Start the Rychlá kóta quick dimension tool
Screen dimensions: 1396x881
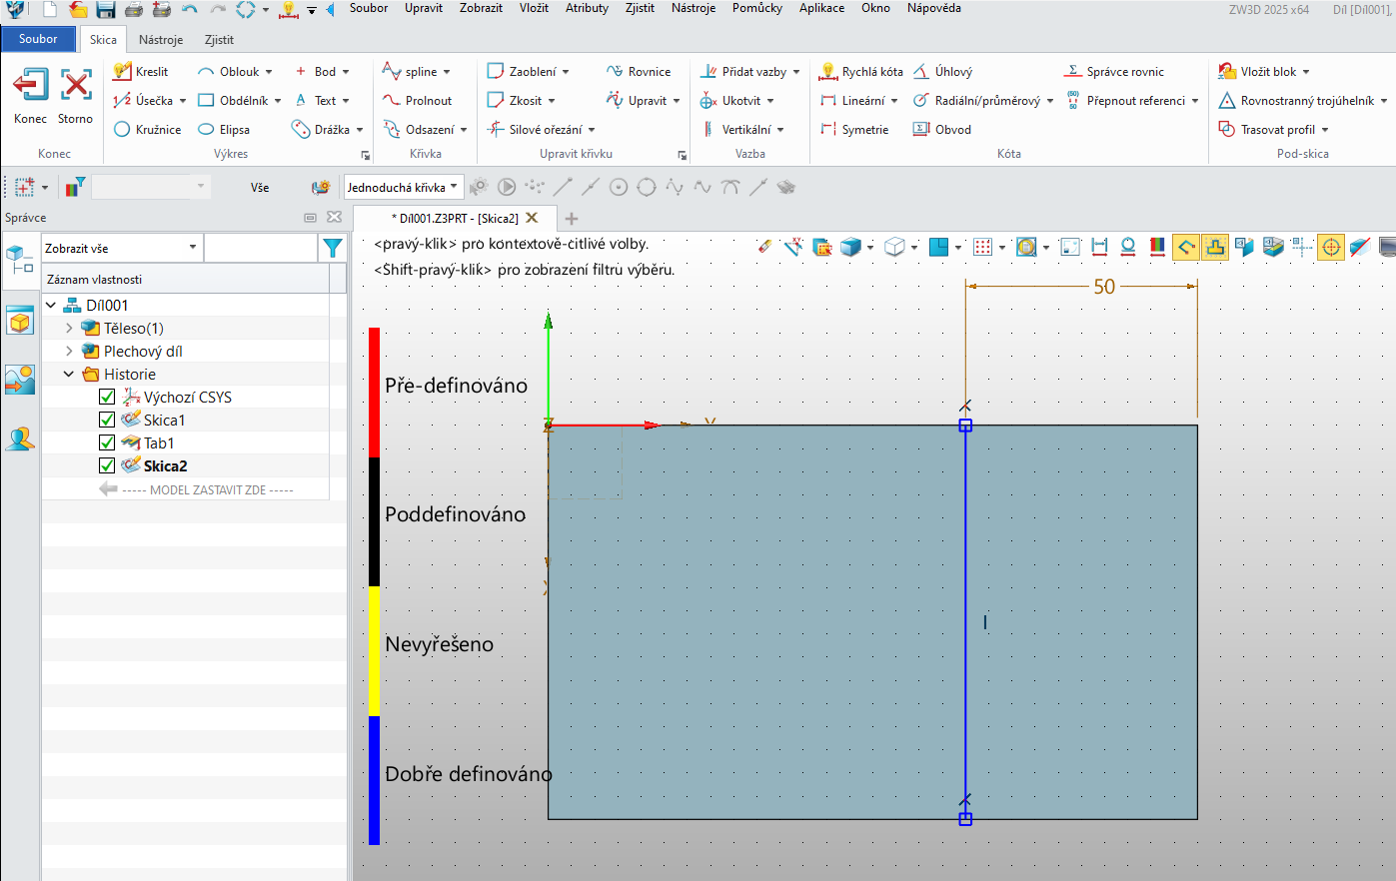[x=860, y=72]
